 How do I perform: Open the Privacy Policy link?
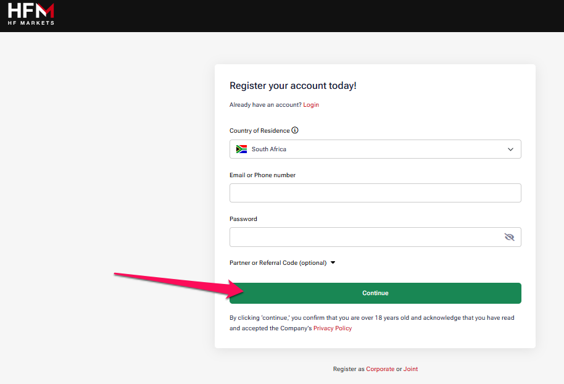333,328
